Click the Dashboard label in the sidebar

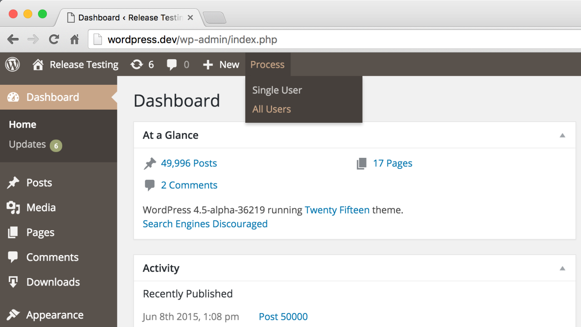pos(53,97)
